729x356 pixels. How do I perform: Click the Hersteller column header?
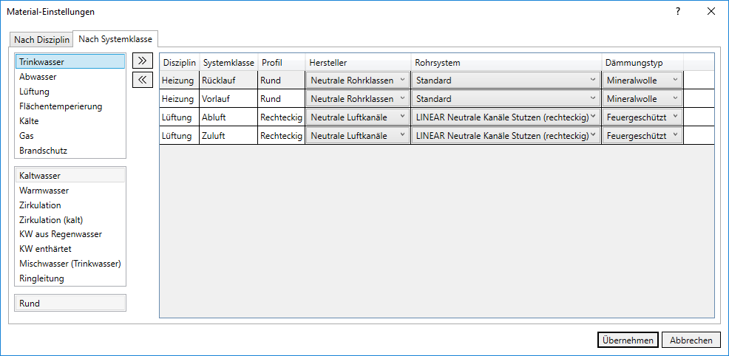click(358, 62)
